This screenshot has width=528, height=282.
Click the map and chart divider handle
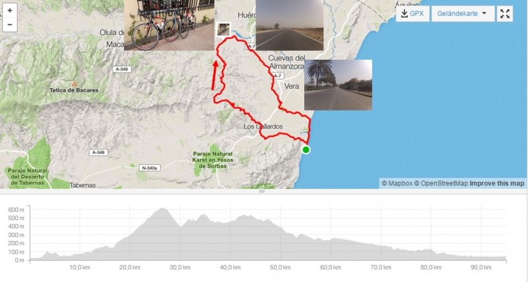click(x=261, y=191)
